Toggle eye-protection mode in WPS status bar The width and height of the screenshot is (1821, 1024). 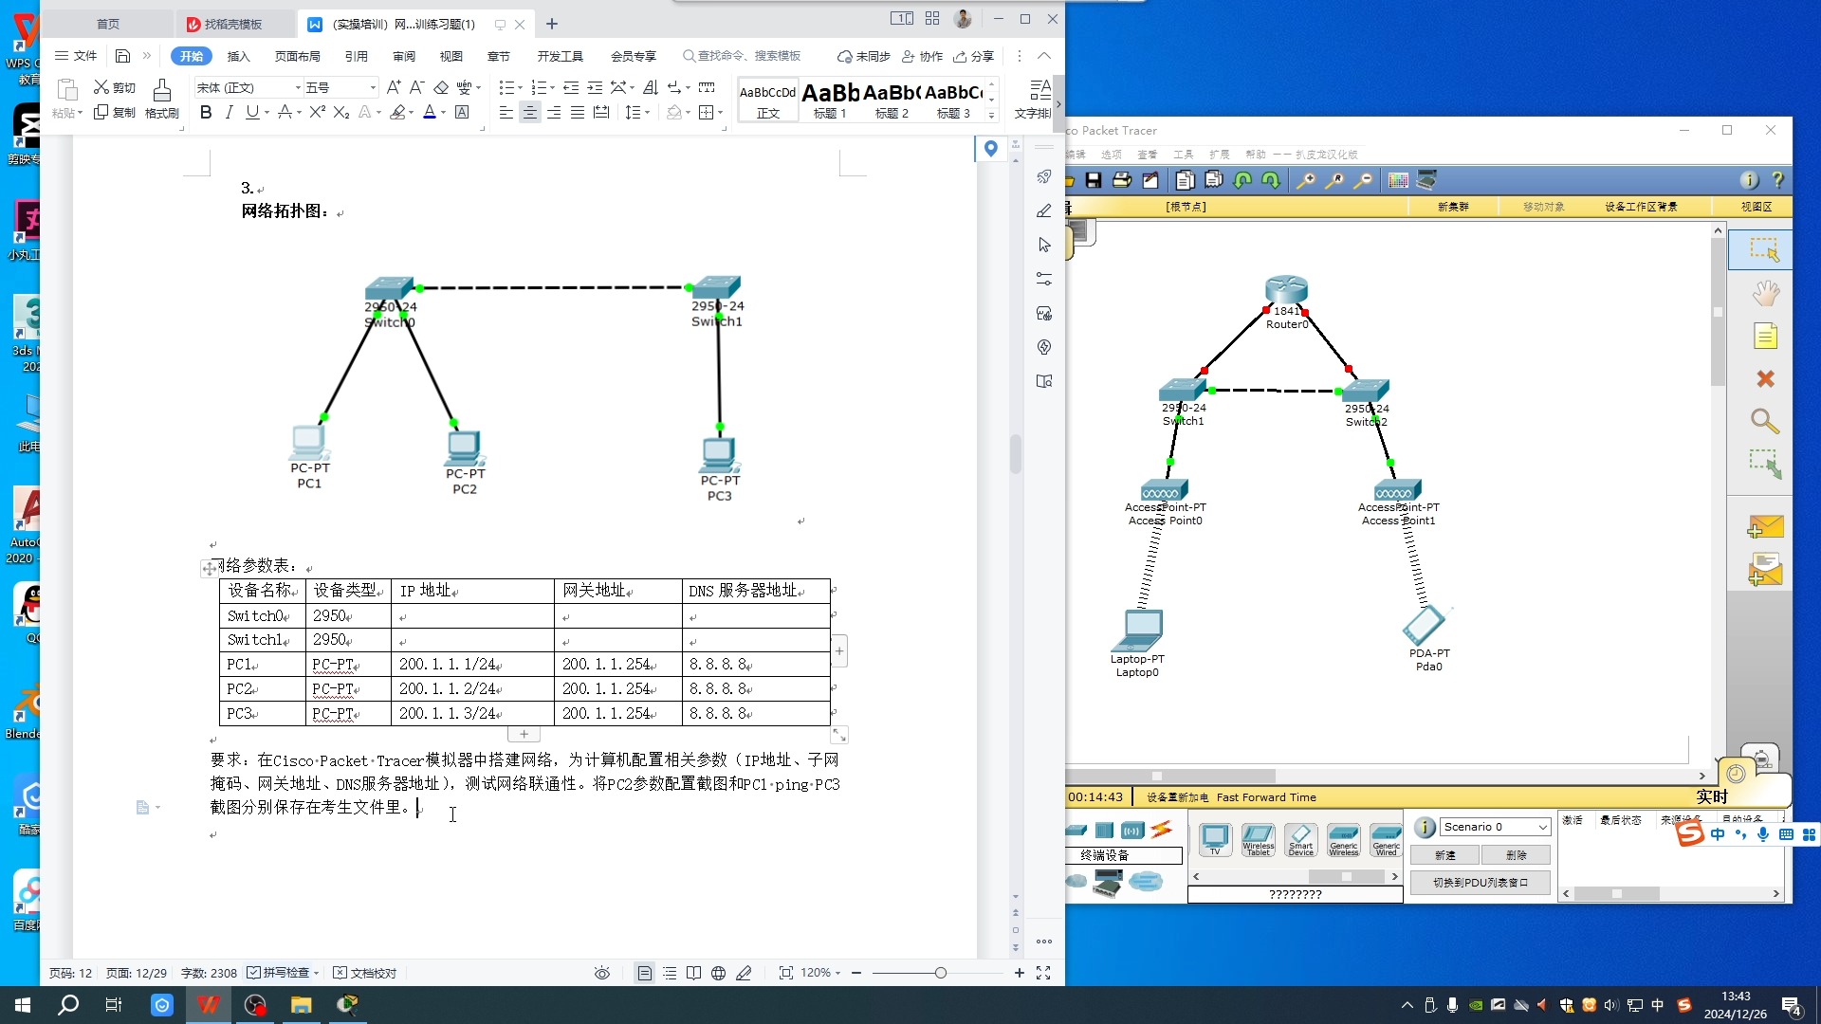601,973
